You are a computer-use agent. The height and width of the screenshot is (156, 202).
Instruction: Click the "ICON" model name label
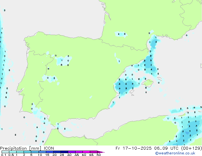49,148
